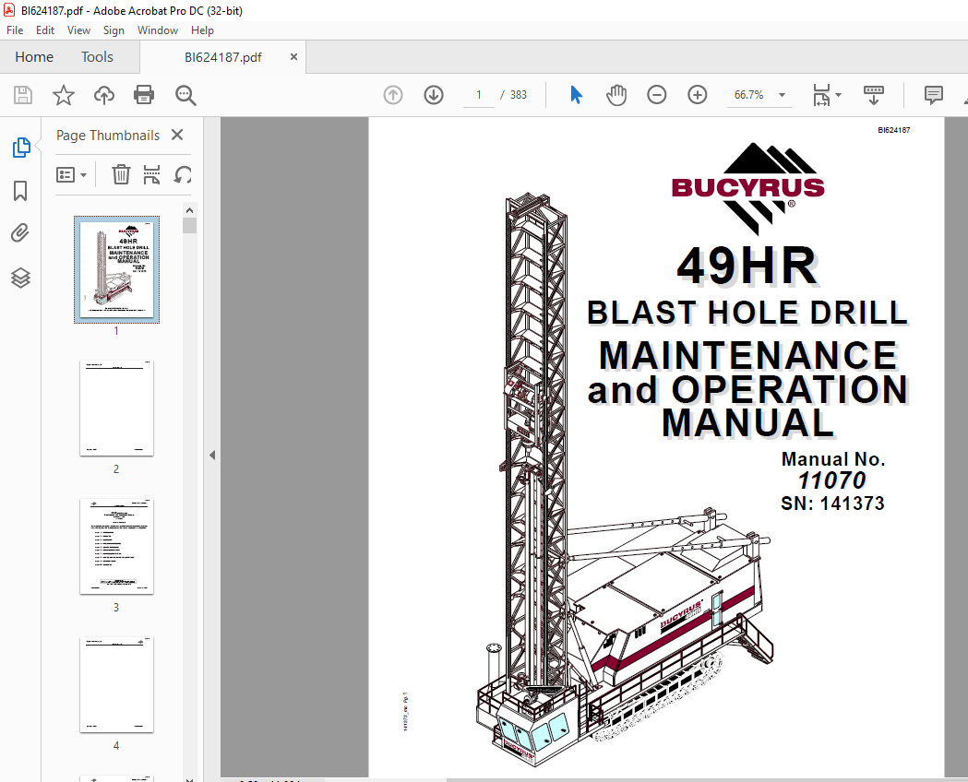Add file to starred with star icon
The image size is (968, 782).
tap(63, 95)
